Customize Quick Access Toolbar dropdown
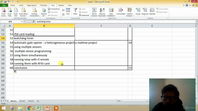Image resolution: width=198 pixels, height=111 pixels. (18, 2)
